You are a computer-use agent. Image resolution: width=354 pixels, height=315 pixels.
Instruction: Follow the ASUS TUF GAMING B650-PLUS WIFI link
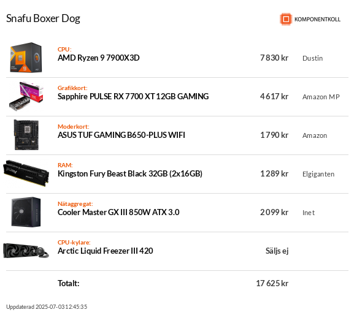121,135
